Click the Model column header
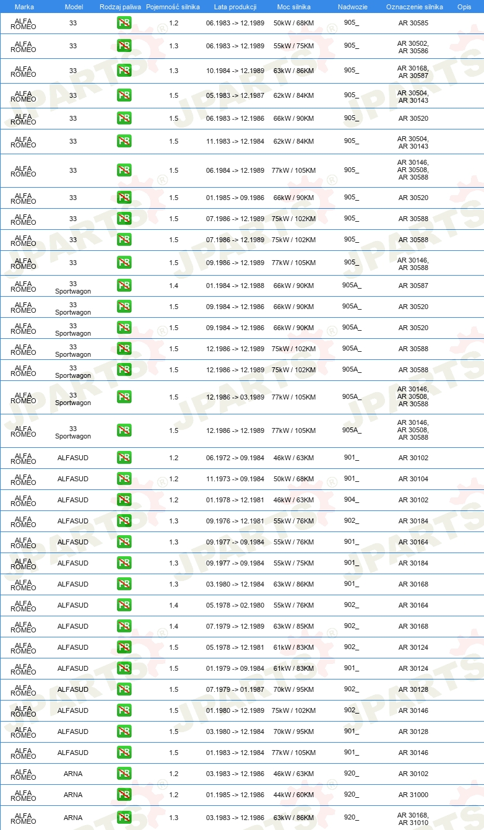 click(74, 7)
